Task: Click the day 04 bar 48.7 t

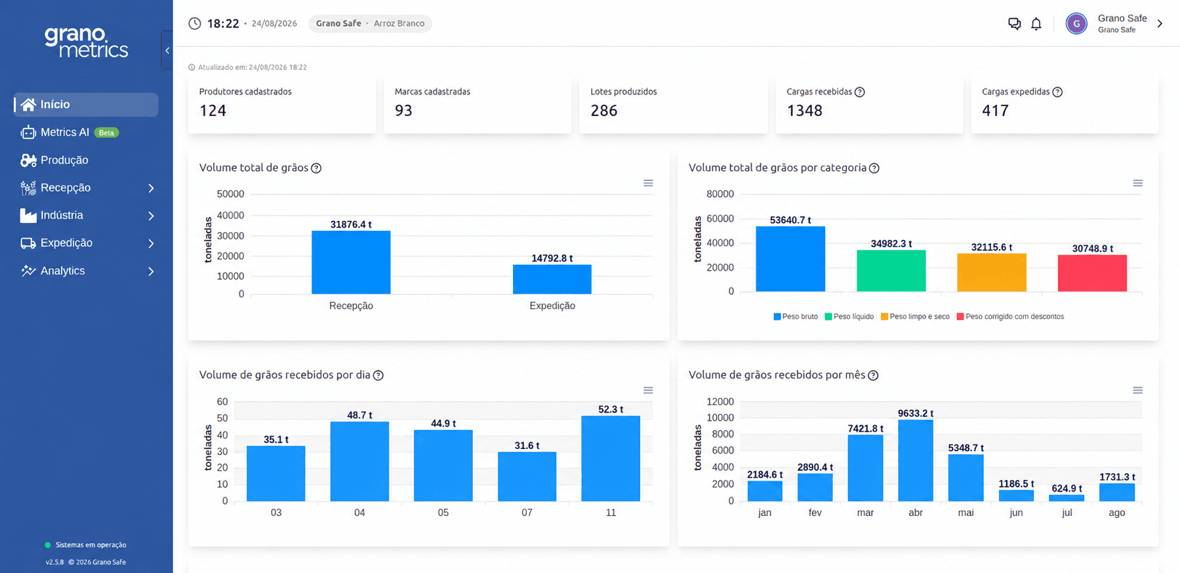Action: click(x=359, y=462)
